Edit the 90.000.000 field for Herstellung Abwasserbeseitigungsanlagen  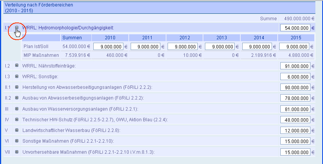click(295, 87)
